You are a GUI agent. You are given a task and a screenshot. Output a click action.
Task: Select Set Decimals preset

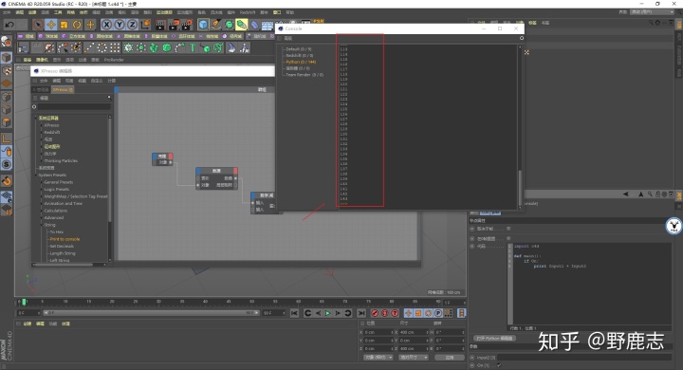point(62,247)
